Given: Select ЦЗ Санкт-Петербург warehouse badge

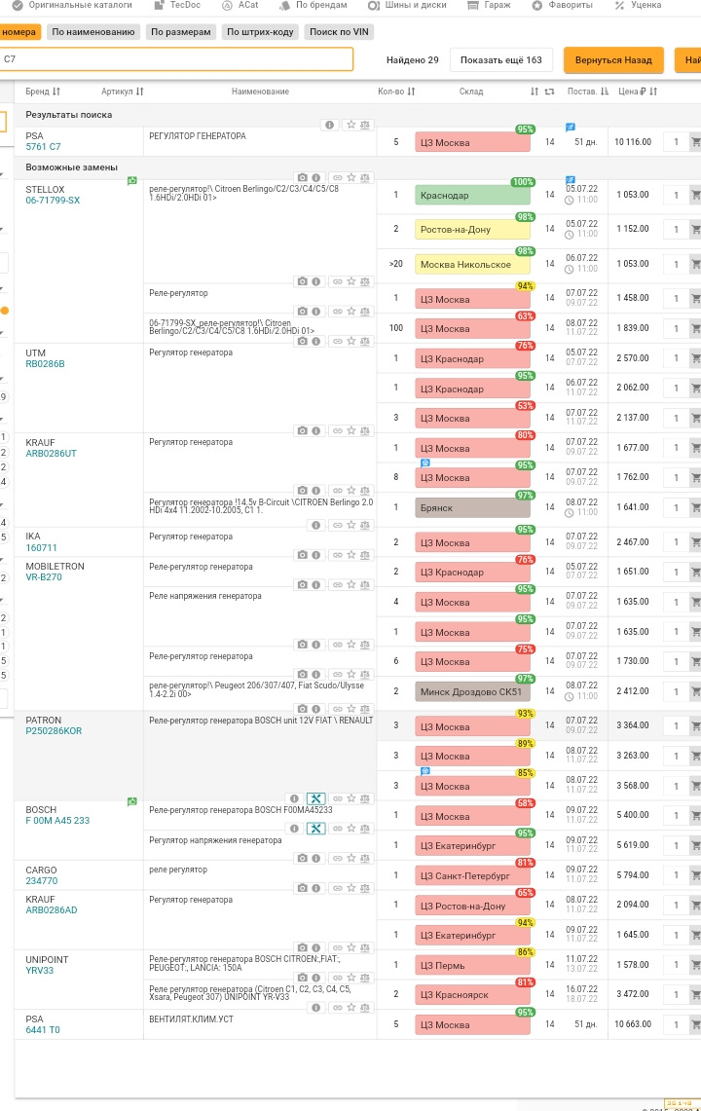Looking at the screenshot, I should pyautogui.click(x=472, y=875).
